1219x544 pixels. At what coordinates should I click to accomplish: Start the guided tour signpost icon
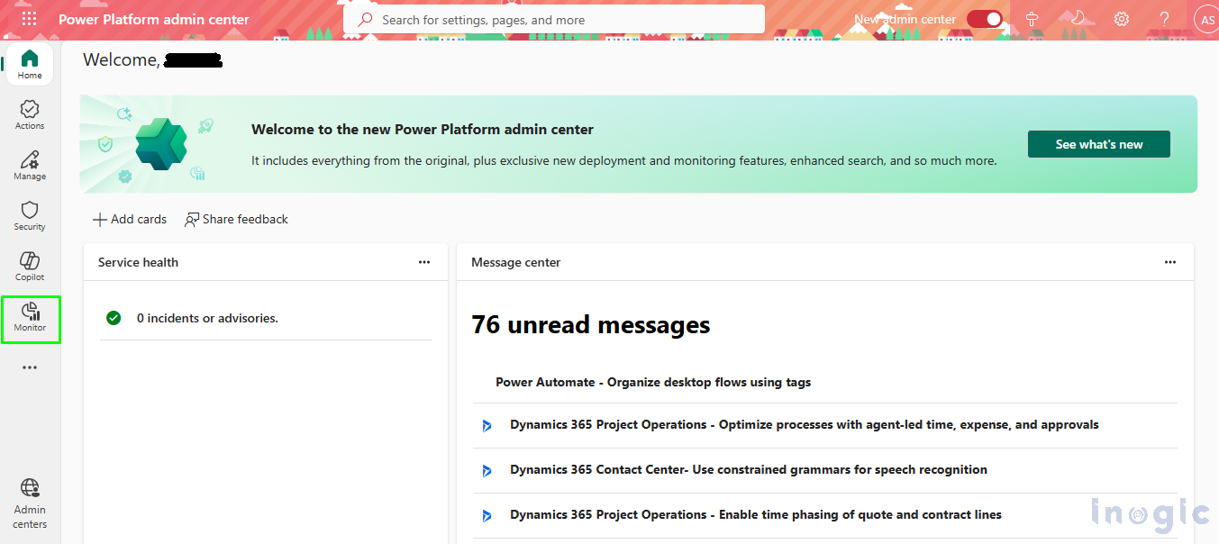tap(1031, 19)
